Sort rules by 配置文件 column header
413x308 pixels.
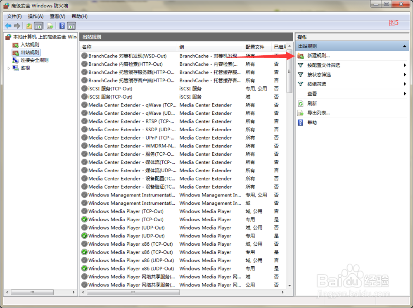click(257, 47)
